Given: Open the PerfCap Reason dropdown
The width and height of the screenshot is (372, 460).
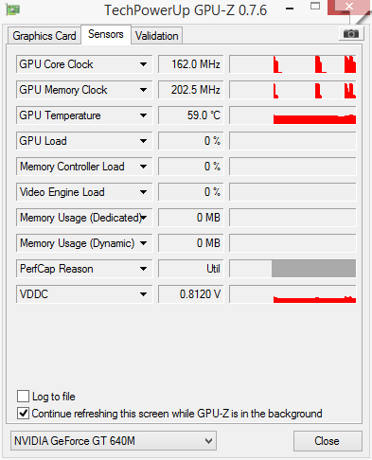Looking at the screenshot, I should [143, 269].
